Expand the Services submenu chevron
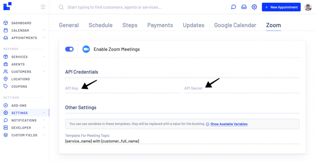 tap(44, 57)
